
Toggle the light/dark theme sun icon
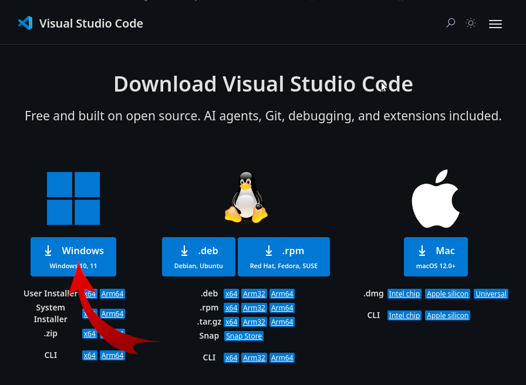click(x=471, y=23)
